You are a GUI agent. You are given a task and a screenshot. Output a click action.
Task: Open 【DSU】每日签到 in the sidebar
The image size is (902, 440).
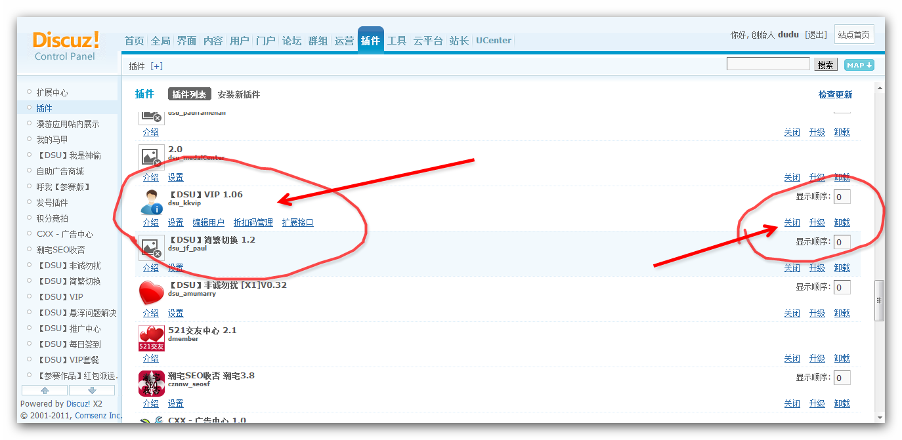[68, 344]
